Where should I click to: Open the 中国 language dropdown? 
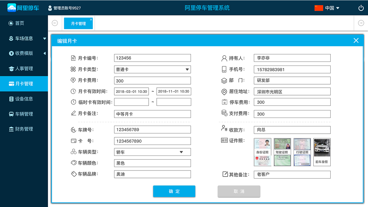(x=332, y=8)
